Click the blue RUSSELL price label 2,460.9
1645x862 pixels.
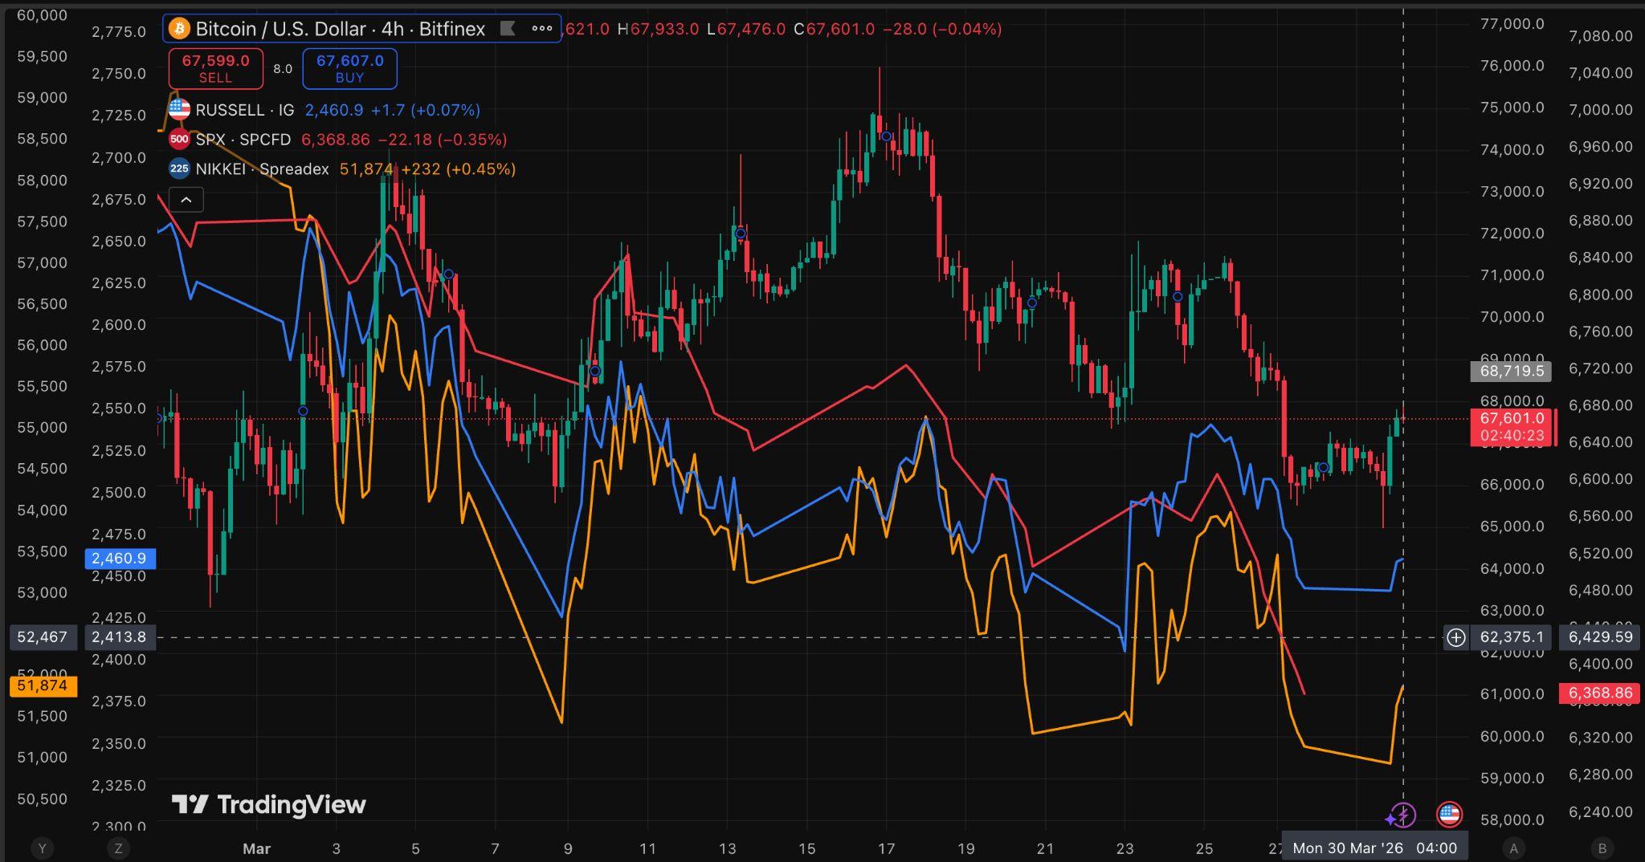tap(120, 559)
